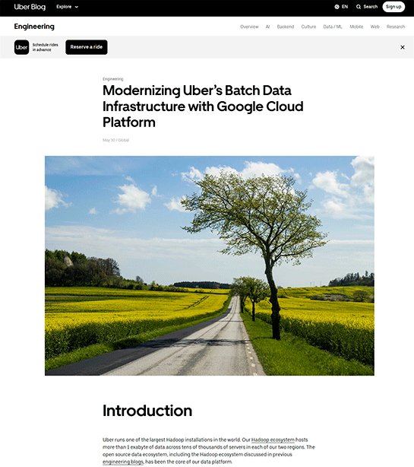414x467 pixels.
Task: Go to the AI tab
Action: (x=267, y=27)
